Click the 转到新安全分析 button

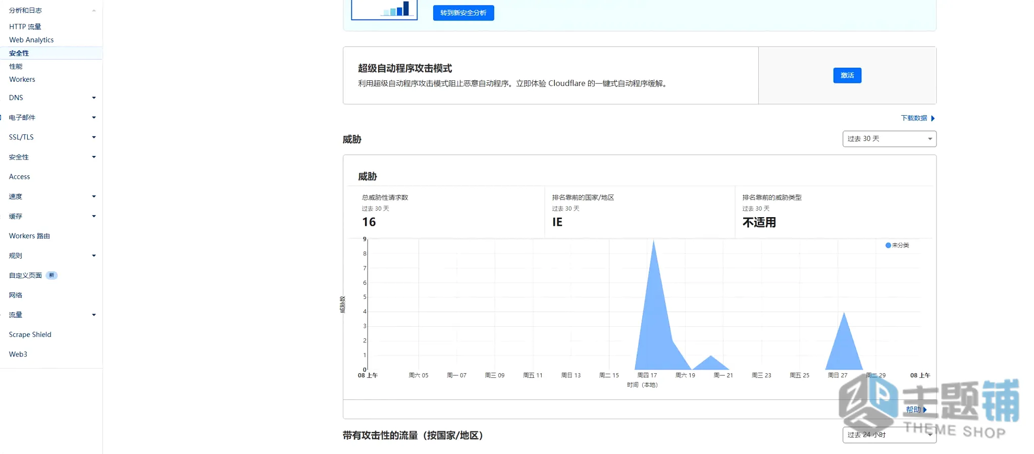coord(463,13)
